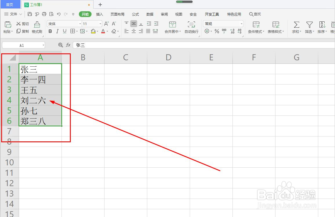Increase indent
This screenshot has width=335, height=217.
pyautogui.click(x=157, y=23)
